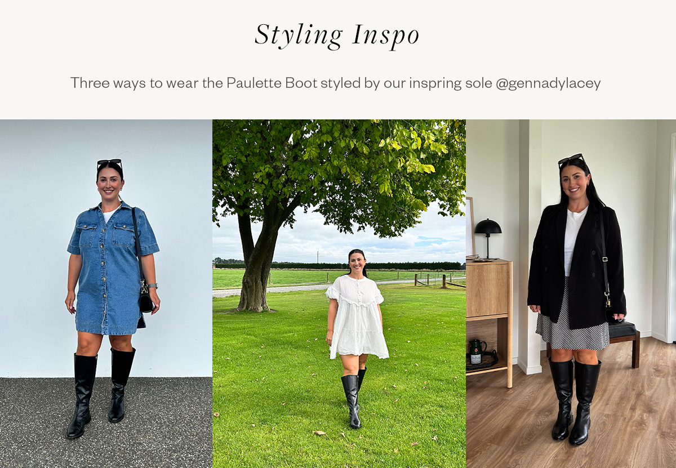Click the wooden cabinet beside the blazer outfit
This screenshot has width=676, height=468.
(x=489, y=322)
